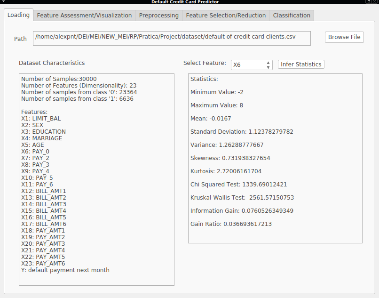Click the Chi Squared Test result
This screenshot has height=298, width=379.
pyautogui.click(x=238, y=185)
